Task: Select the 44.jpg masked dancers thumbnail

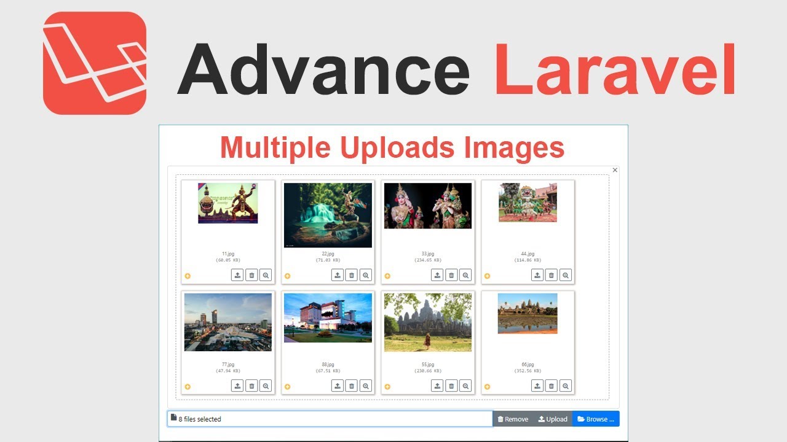Action: click(528, 202)
